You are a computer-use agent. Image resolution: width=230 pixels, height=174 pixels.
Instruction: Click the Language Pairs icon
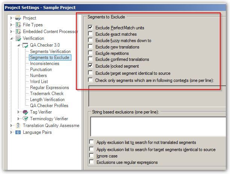[18, 132]
